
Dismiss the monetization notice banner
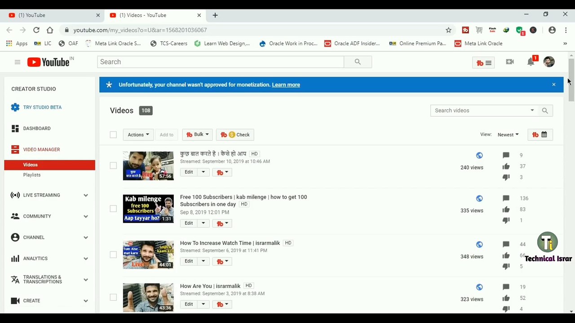point(554,84)
